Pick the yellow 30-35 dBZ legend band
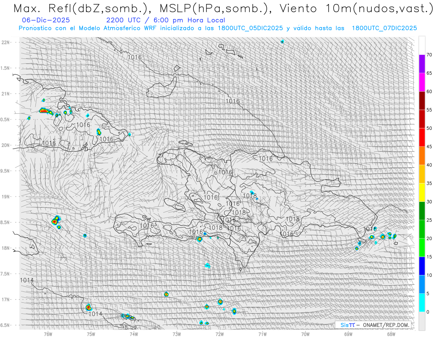 (x=422, y=192)
